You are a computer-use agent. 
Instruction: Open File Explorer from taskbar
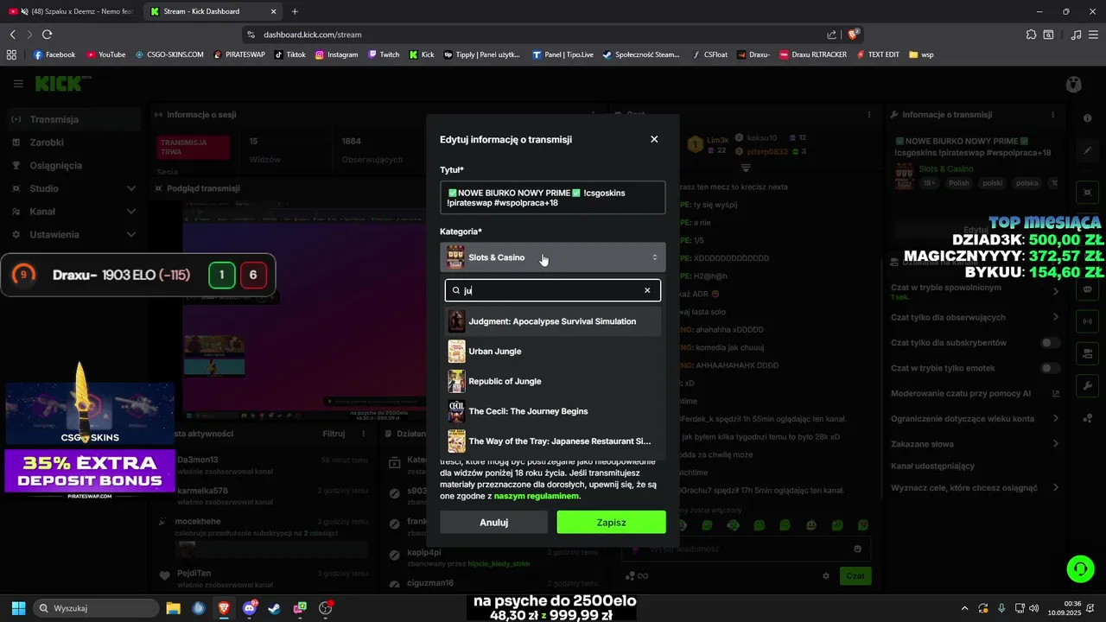[174, 608]
